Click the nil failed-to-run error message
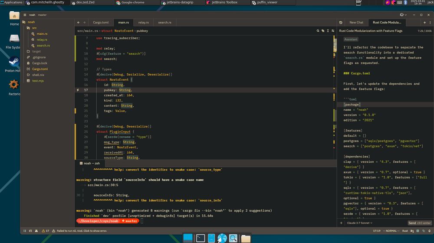Screen dimensions: 434x243 tap(81, 231)
